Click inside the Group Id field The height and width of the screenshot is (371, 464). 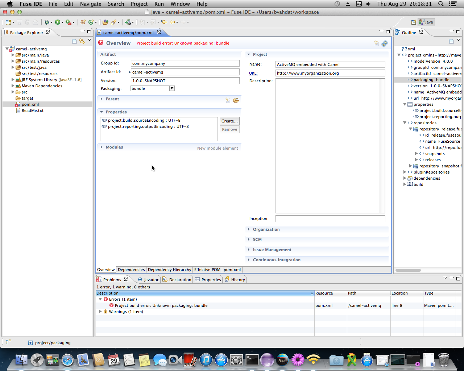(185, 63)
